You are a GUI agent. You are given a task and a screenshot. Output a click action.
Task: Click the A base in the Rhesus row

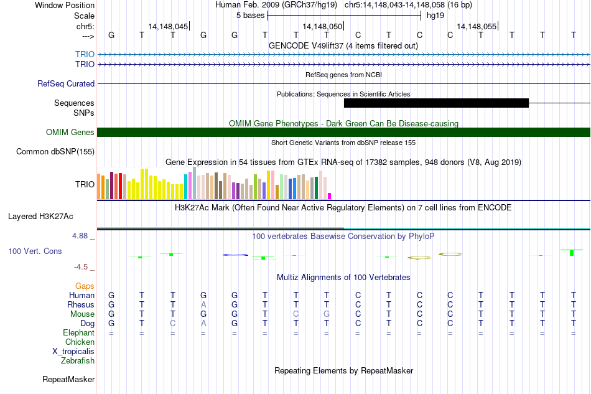pyautogui.click(x=203, y=304)
